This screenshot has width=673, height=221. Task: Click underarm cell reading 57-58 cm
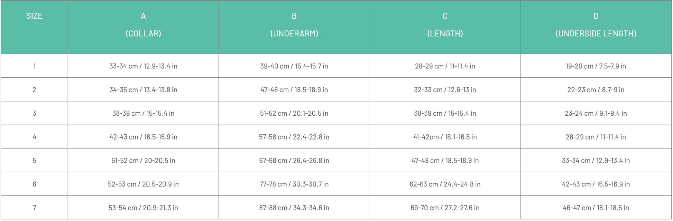[294, 137]
